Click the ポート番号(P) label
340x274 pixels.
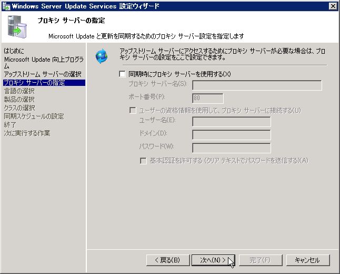[147, 97]
